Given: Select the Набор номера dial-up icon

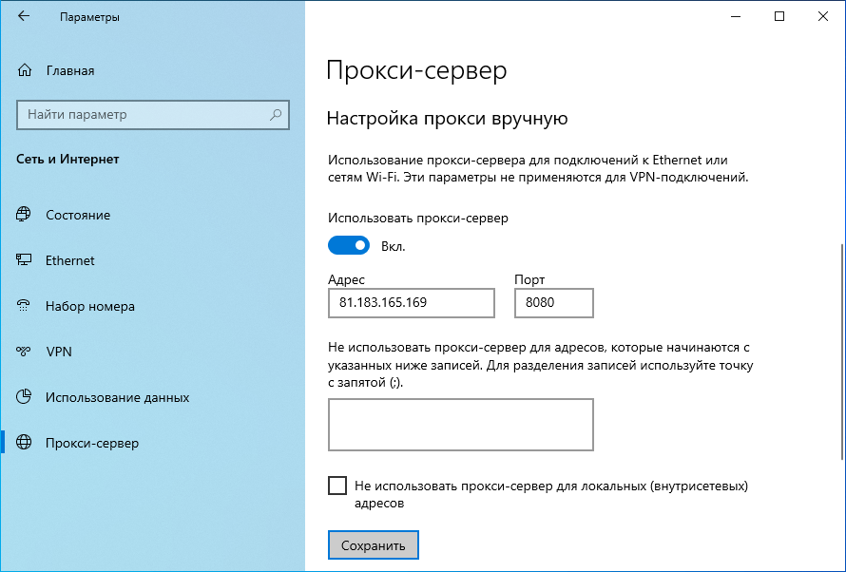Looking at the screenshot, I should click(x=24, y=306).
